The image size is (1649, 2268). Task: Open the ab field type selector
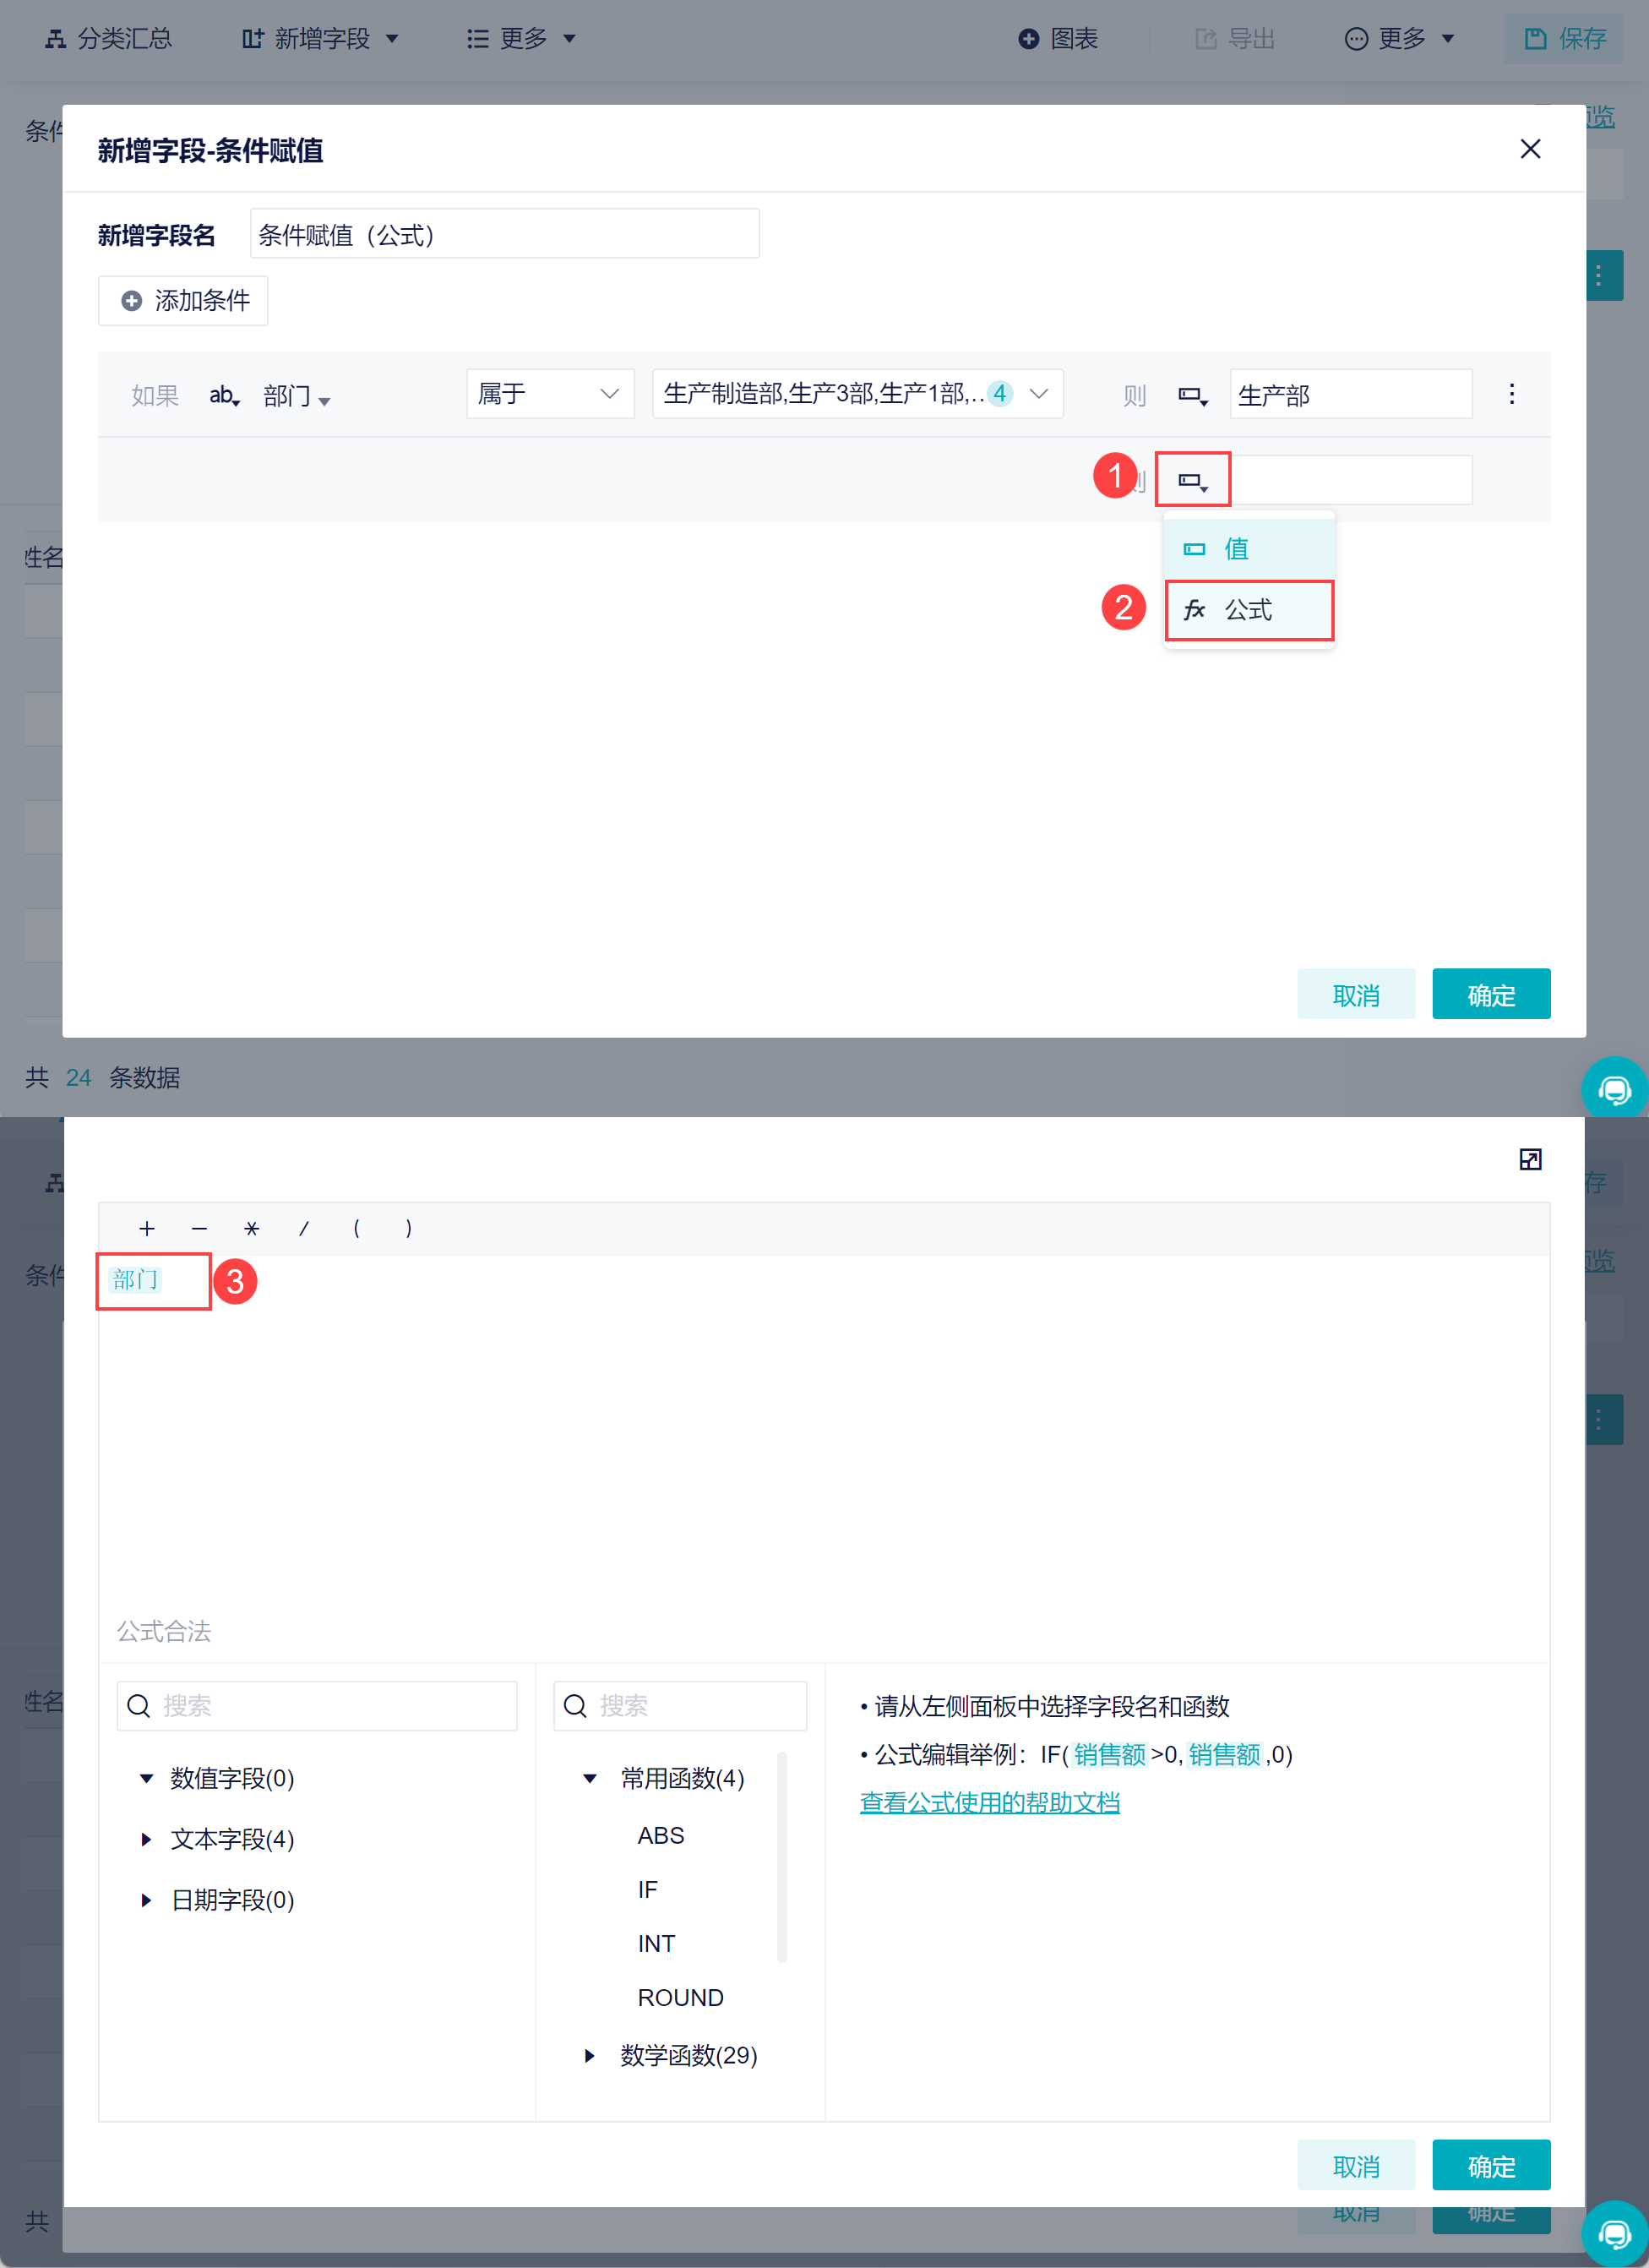224,396
